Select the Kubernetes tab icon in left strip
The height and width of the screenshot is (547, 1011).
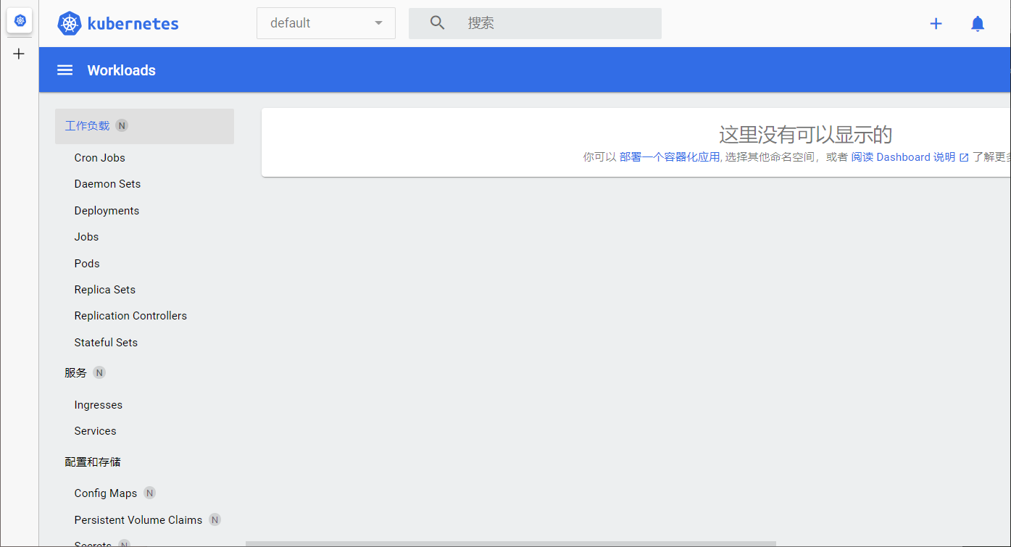[20, 21]
